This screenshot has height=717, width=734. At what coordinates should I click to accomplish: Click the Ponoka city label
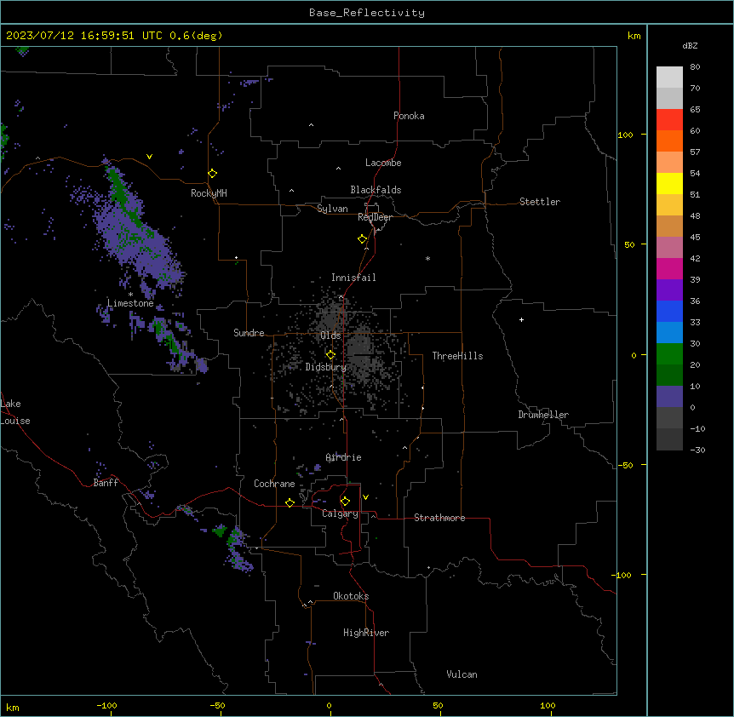pos(409,116)
